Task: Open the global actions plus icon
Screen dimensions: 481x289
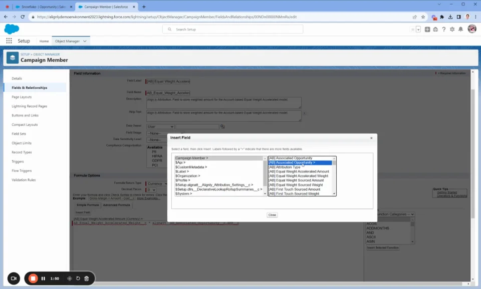Action: 427,29
